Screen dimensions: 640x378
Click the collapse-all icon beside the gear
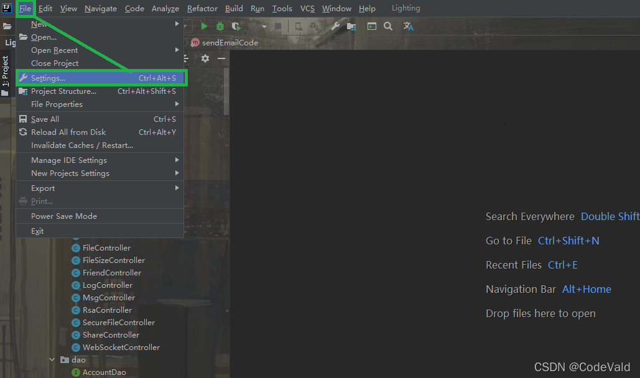186,58
